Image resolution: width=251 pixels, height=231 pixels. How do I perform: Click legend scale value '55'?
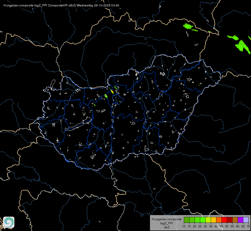tap(232, 226)
